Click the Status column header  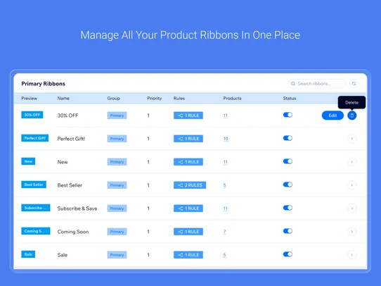coord(290,99)
